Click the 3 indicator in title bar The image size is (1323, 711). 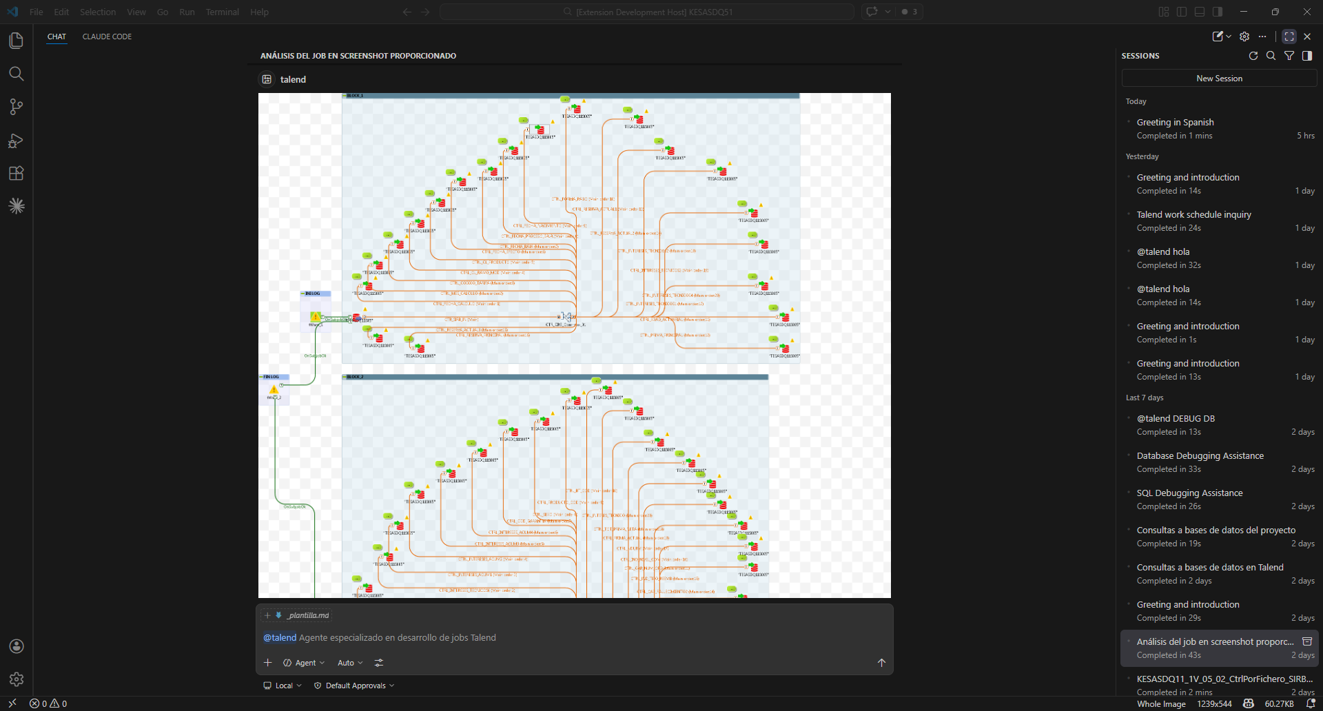[x=910, y=12]
